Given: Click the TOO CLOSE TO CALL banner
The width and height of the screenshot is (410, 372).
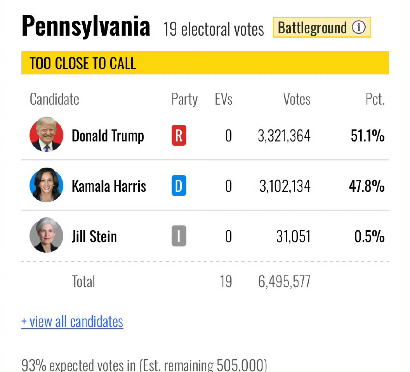Looking at the screenshot, I should pos(205,63).
